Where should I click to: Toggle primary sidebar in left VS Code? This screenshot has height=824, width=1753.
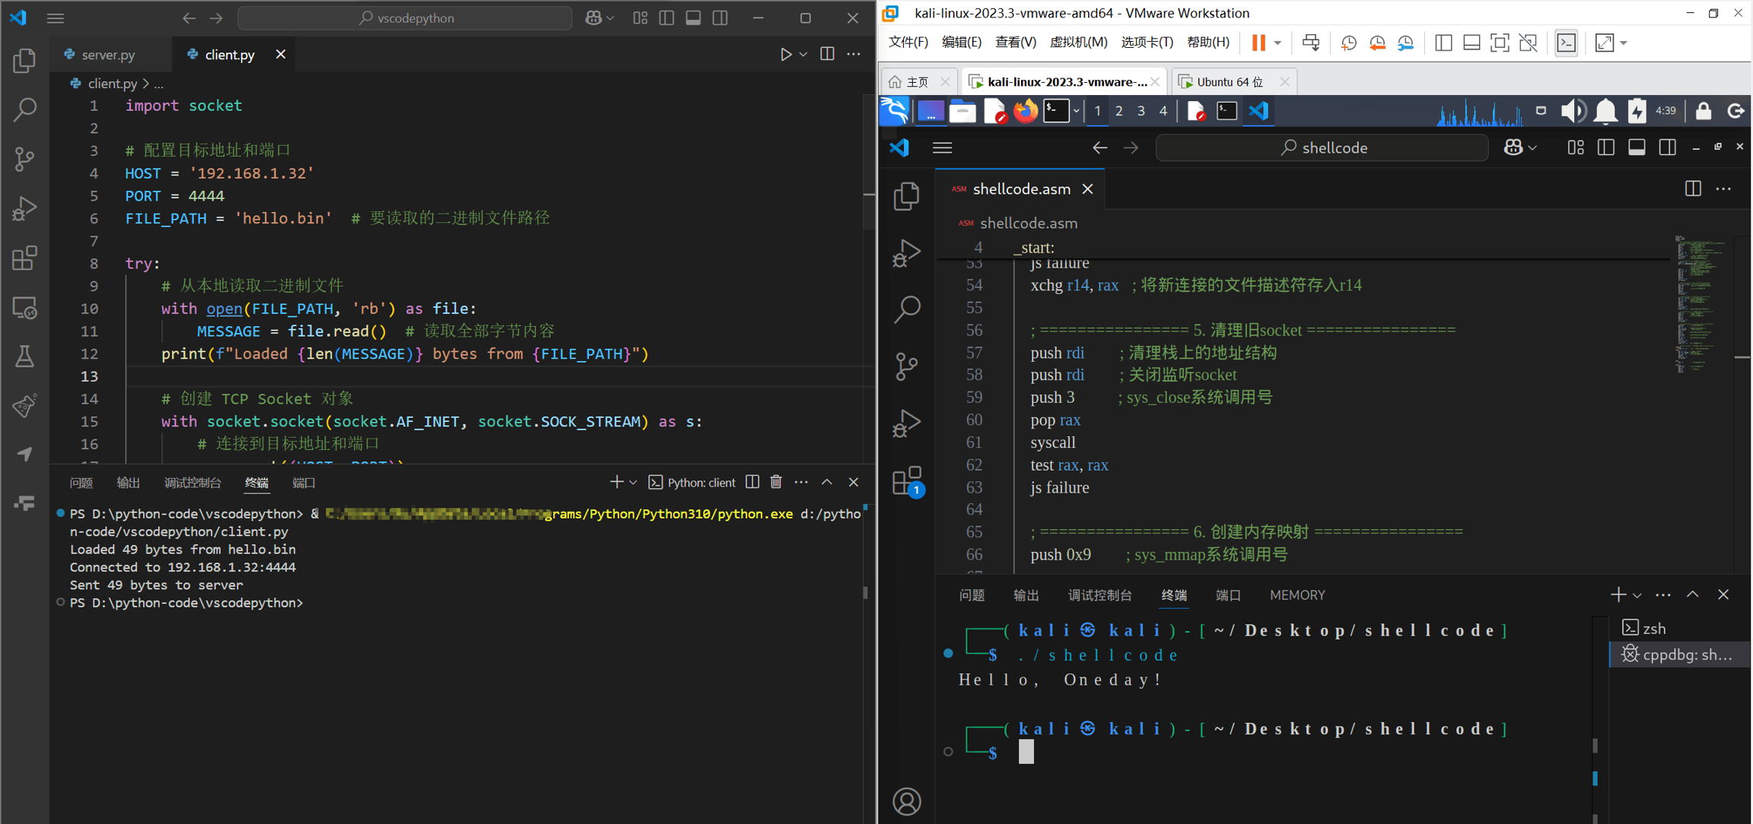(x=667, y=18)
